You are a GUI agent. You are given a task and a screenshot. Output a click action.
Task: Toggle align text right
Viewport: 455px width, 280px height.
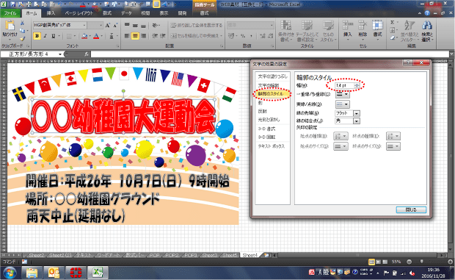[143, 36]
